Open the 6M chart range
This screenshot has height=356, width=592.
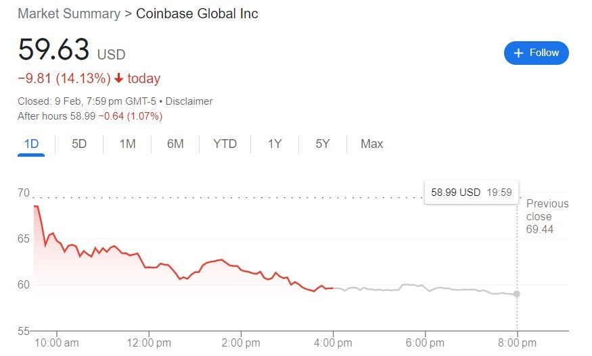click(x=175, y=144)
